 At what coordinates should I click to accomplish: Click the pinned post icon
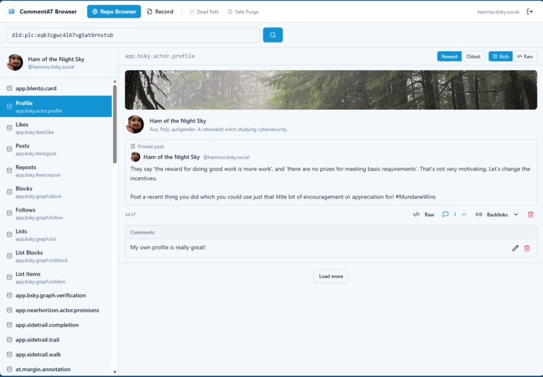(x=133, y=147)
